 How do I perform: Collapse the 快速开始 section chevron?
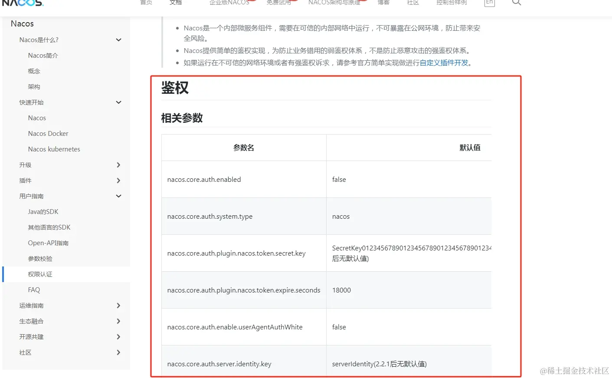118,102
